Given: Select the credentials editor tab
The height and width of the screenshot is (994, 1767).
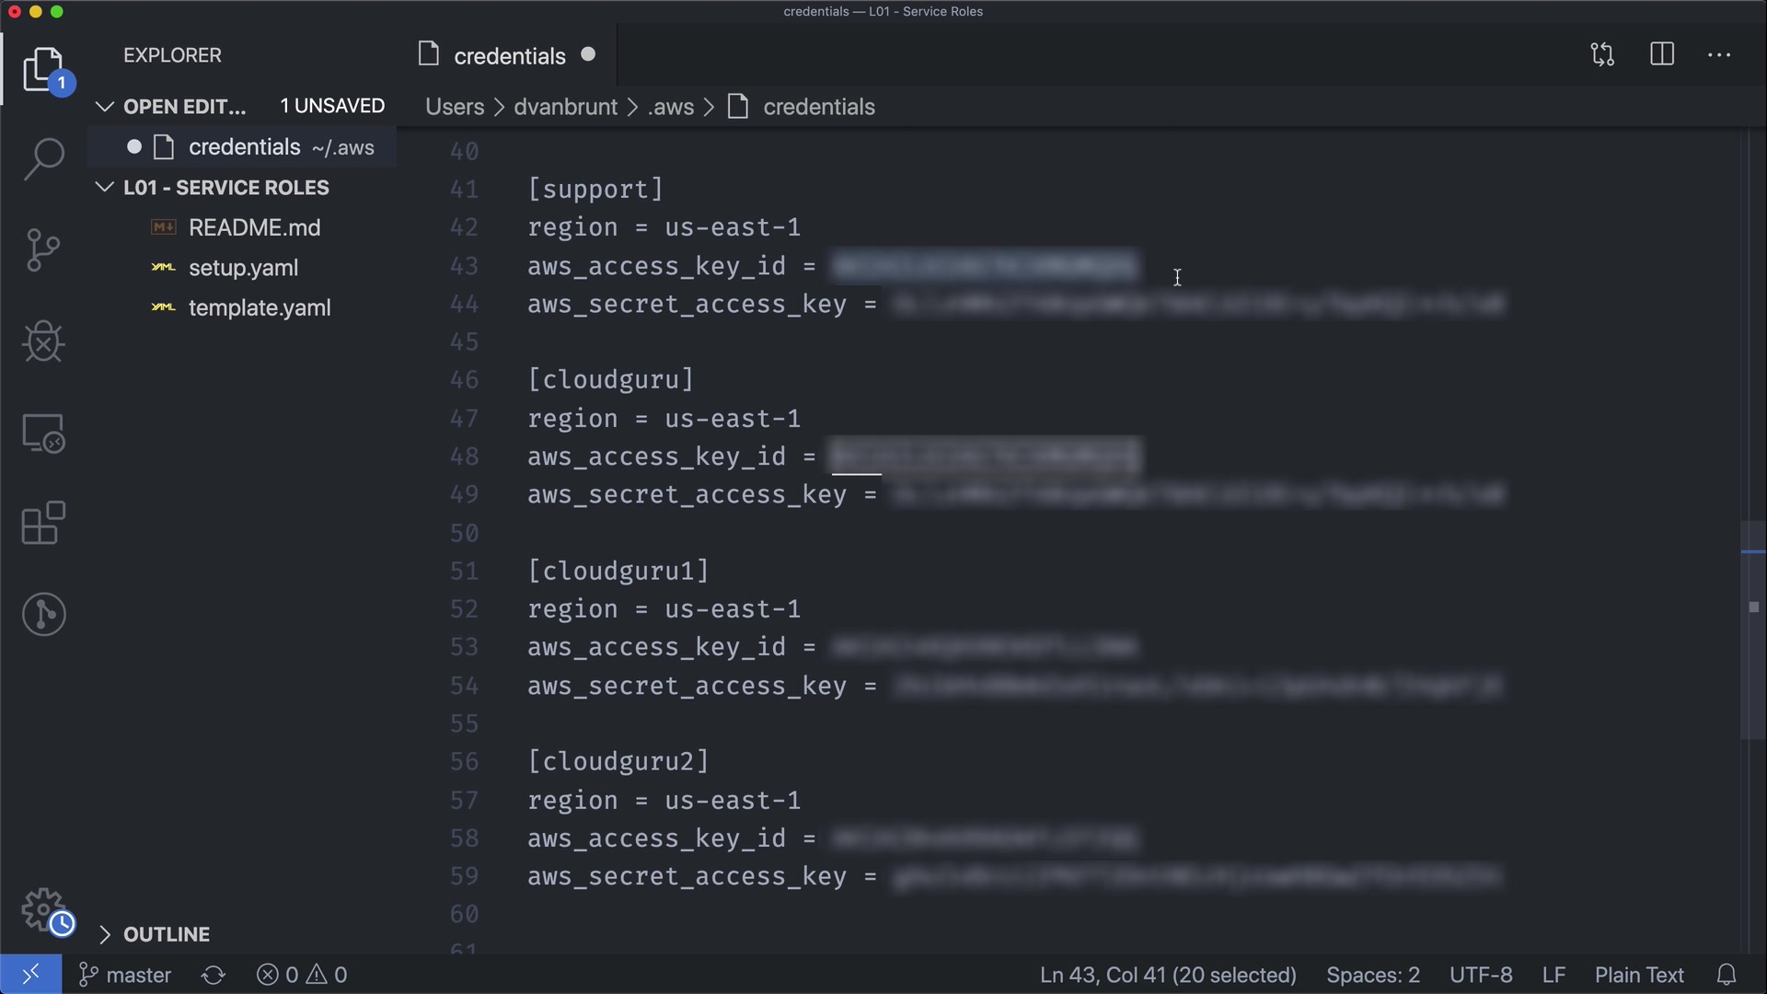Looking at the screenshot, I should [x=509, y=56].
